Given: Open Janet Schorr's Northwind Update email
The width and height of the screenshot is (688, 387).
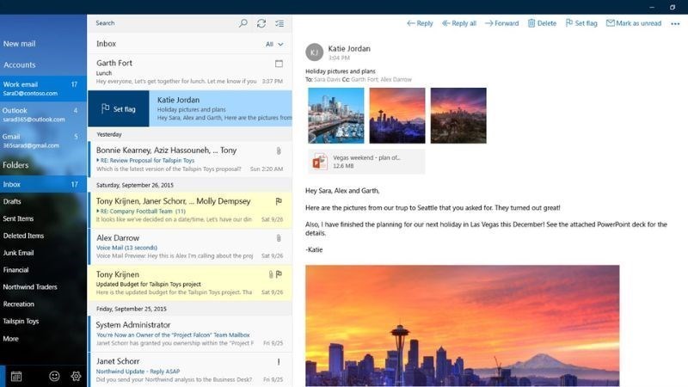Looking at the screenshot, I should point(190,371).
